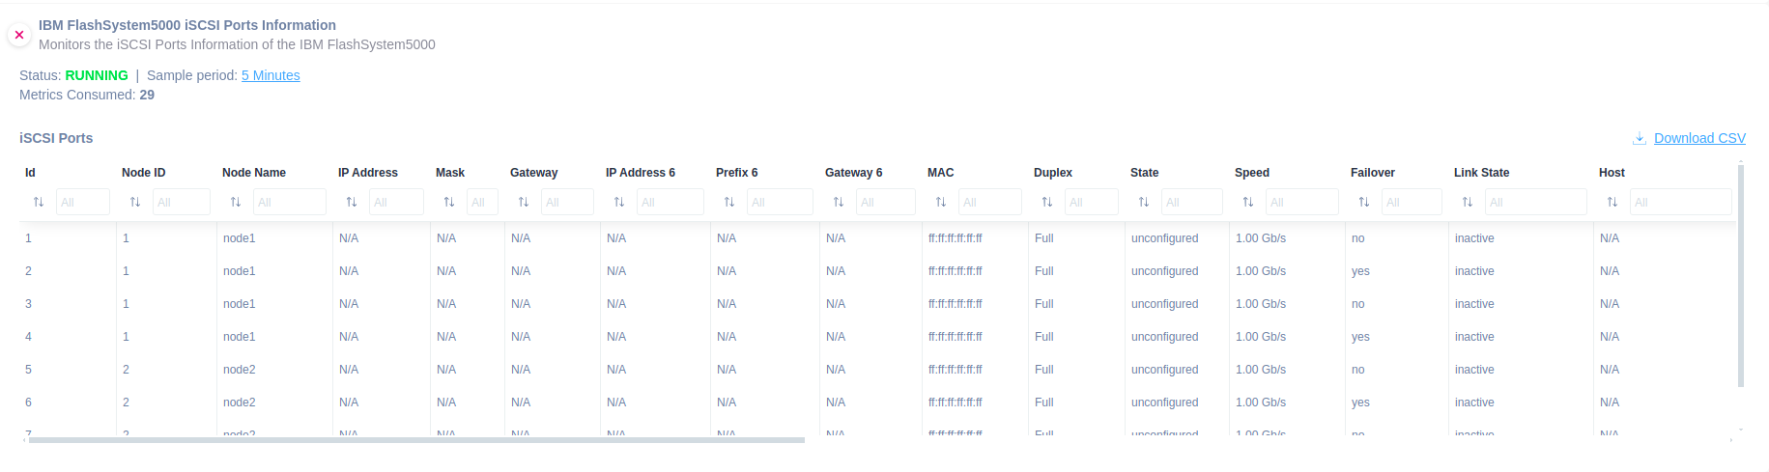Click the 1.00 Gb/s speed in row 4
The width and height of the screenshot is (1769, 472).
click(1261, 337)
